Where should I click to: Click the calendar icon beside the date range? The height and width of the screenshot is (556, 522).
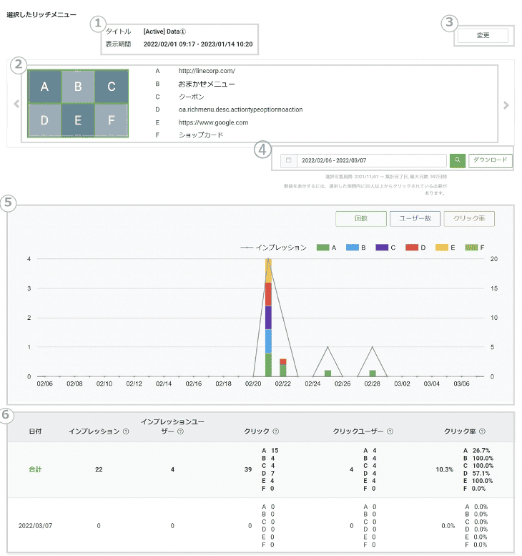click(x=288, y=161)
